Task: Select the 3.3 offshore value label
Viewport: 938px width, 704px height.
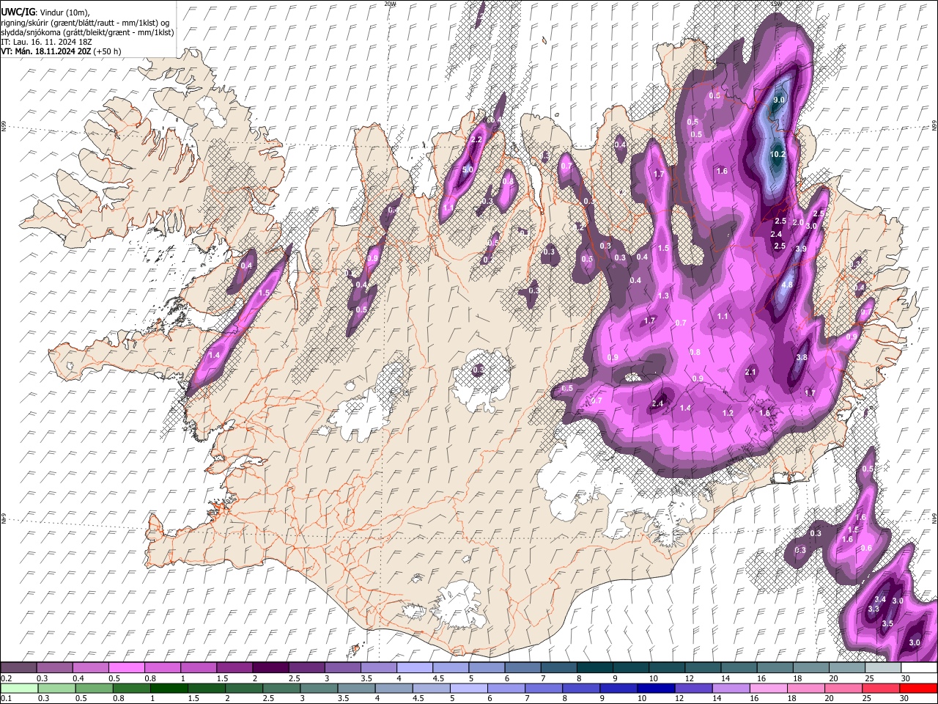Action: point(874,609)
